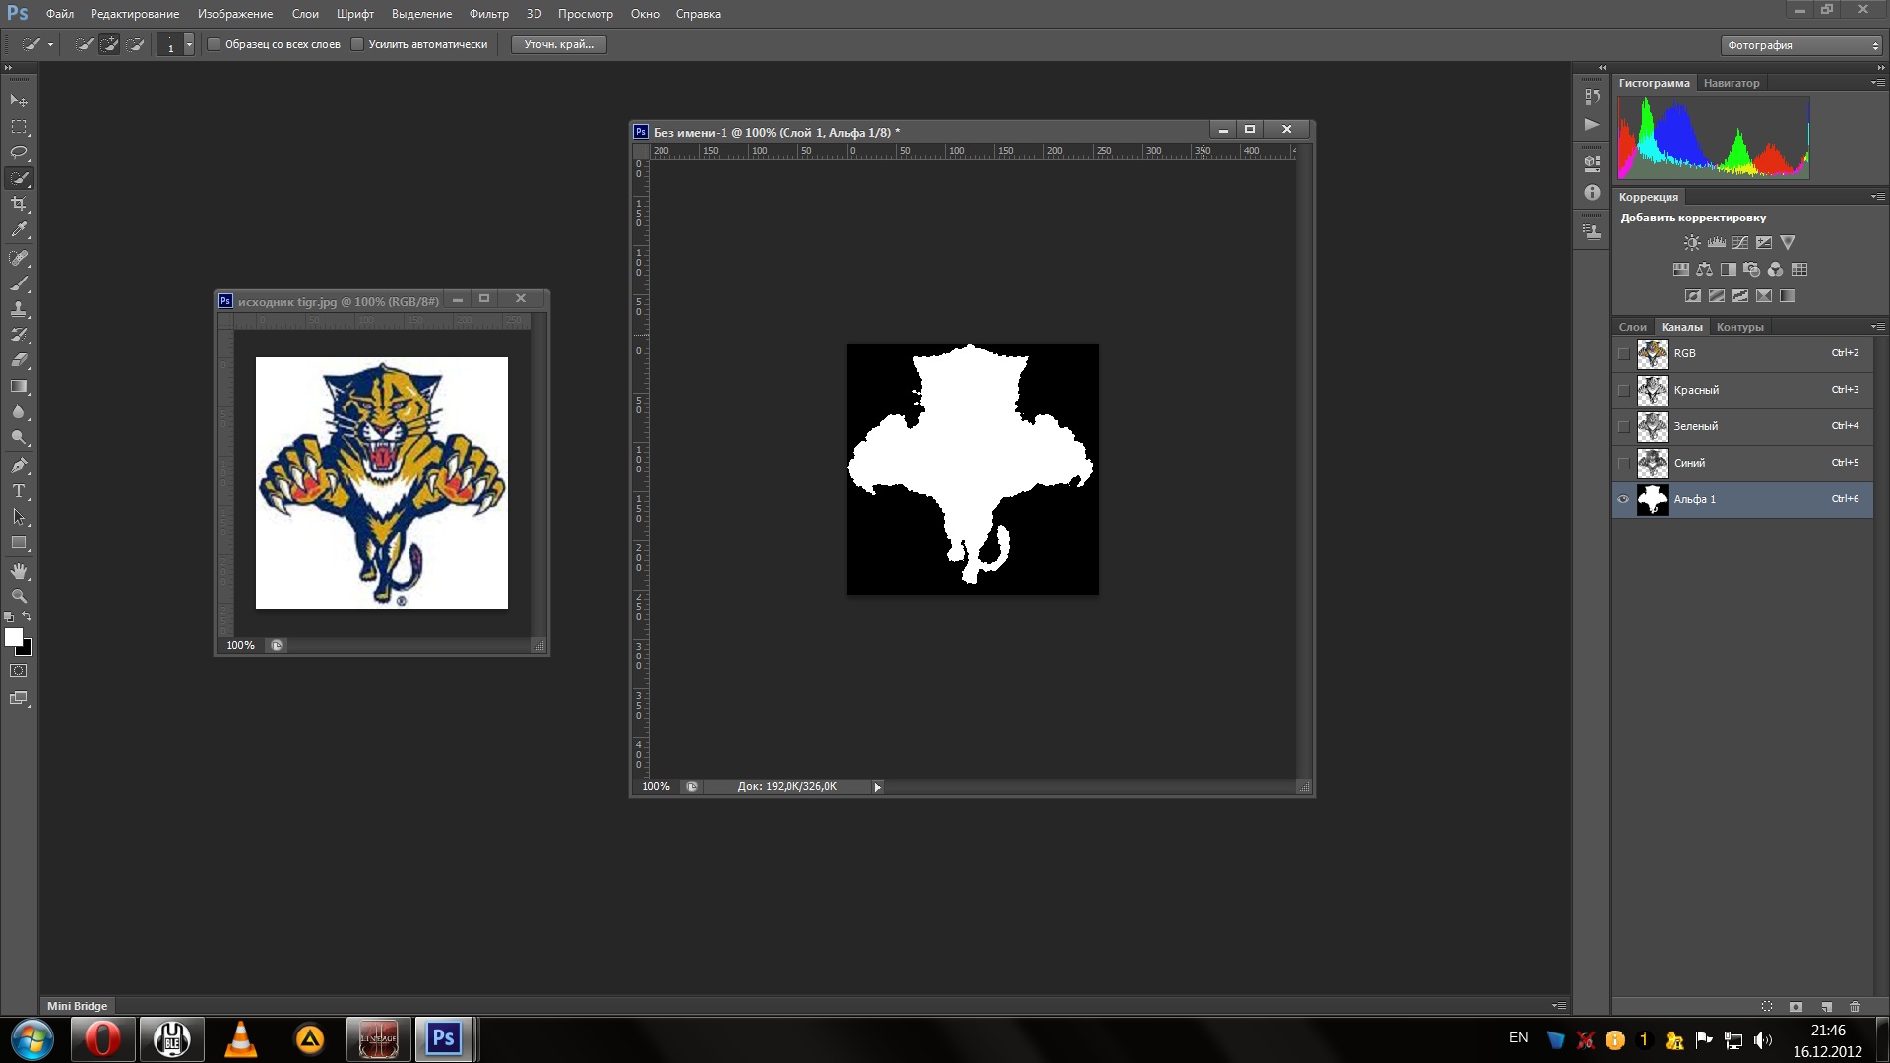Screen dimensions: 1890x1063
Task: Select the Gradient tool
Action: (19, 387)
